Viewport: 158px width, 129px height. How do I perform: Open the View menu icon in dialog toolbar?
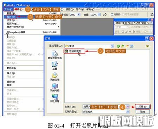[132, 46]
